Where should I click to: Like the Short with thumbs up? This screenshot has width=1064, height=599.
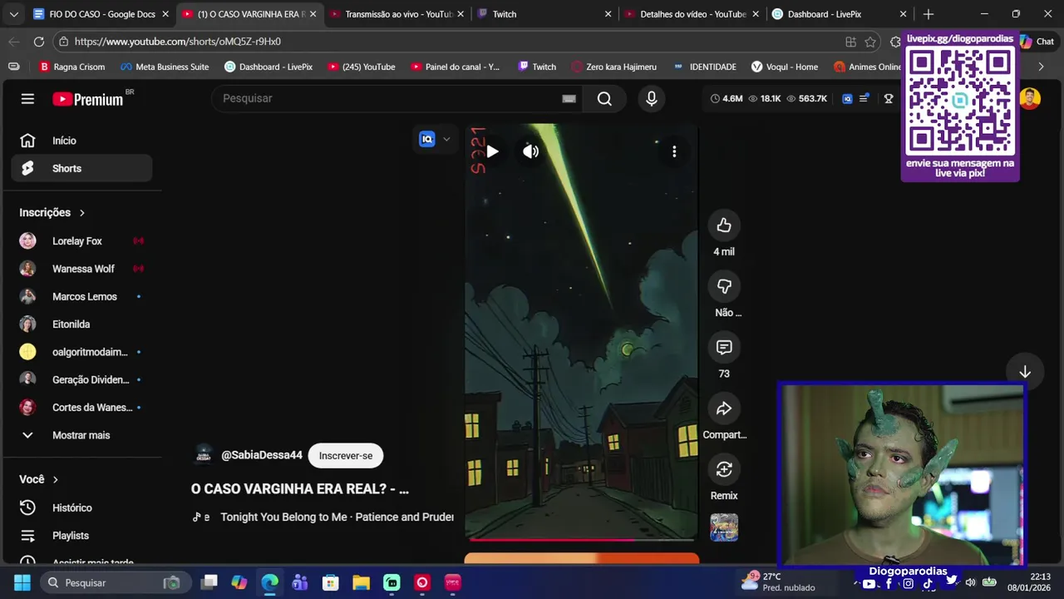tap(724, 225)
